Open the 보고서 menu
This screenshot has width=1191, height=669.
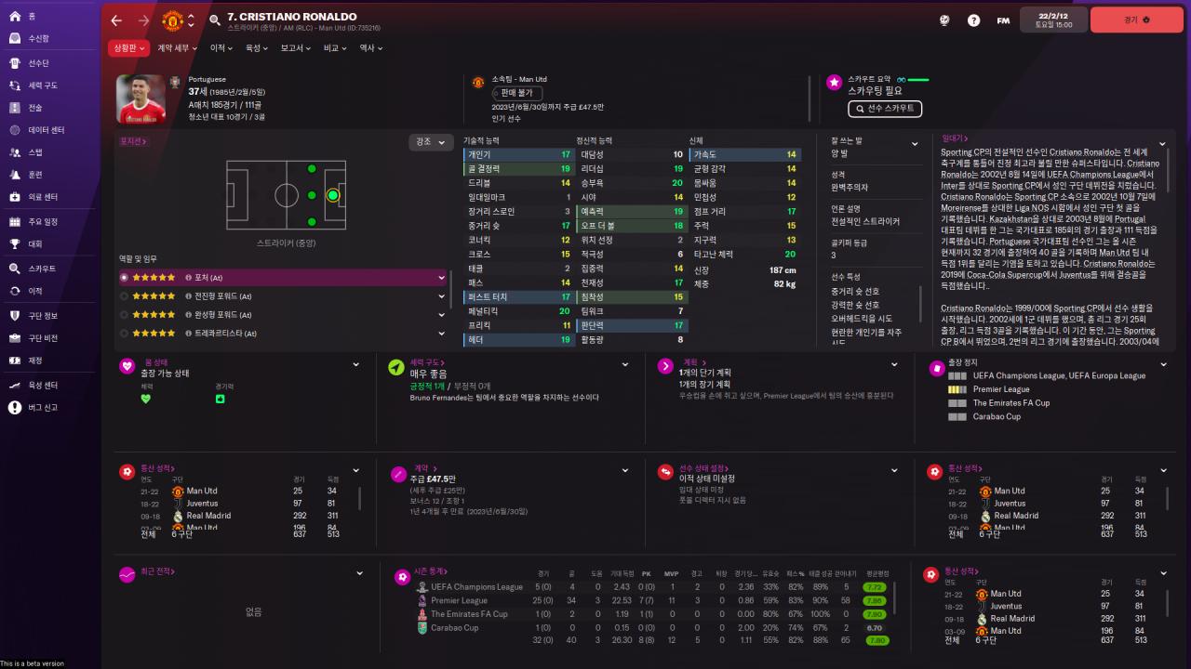coord(297,47)
